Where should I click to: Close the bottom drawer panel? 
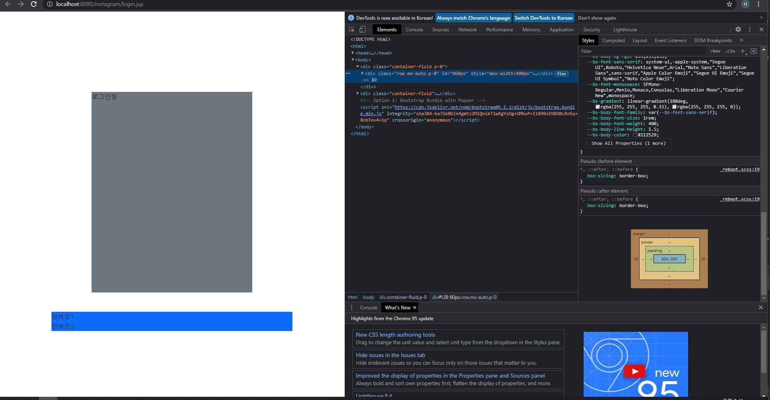pyautogui.click(x=760, y=307)
